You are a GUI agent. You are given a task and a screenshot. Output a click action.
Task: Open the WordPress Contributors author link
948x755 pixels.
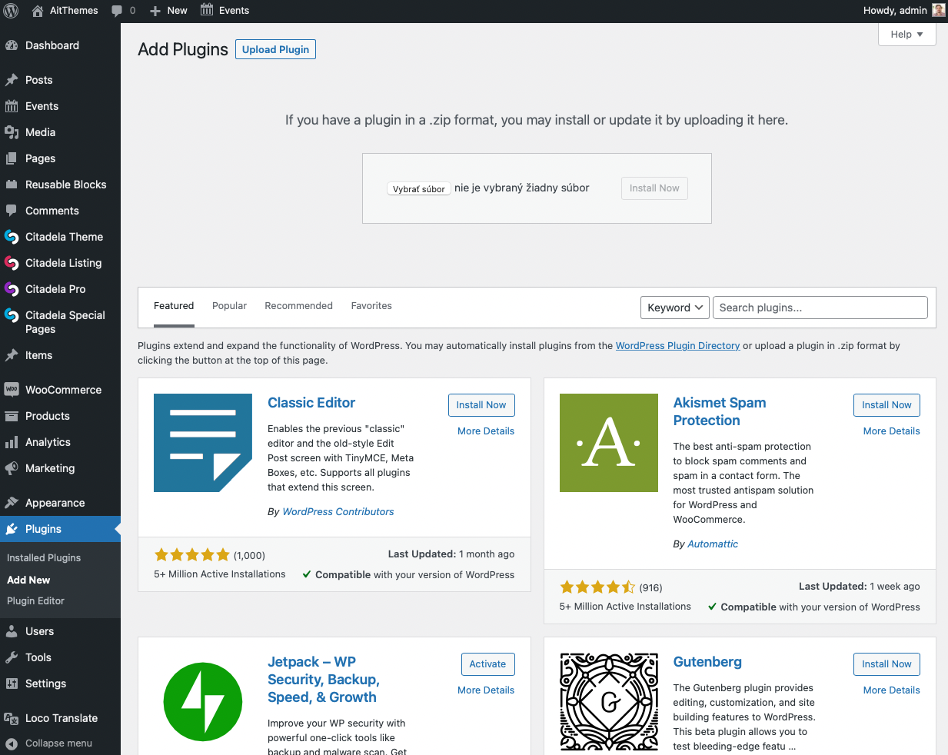pos(338,512)
